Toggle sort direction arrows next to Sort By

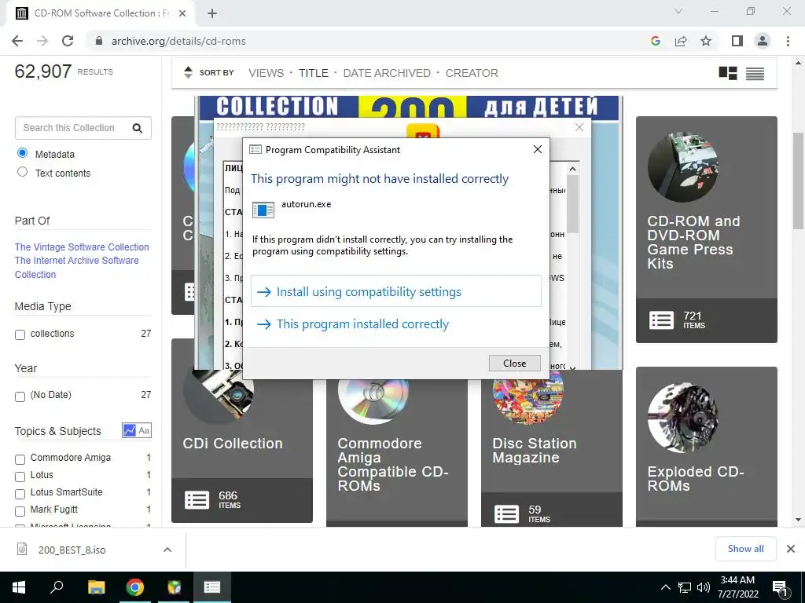[188, 73]
